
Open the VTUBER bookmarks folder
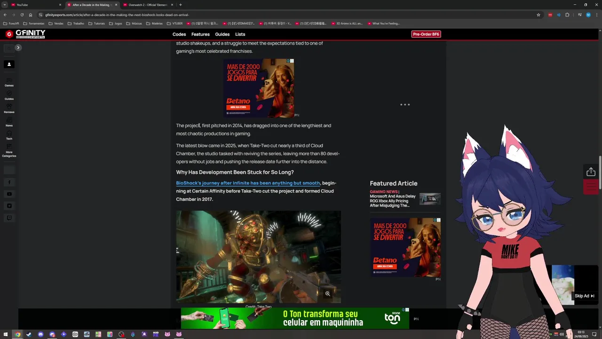pos(175,23)
